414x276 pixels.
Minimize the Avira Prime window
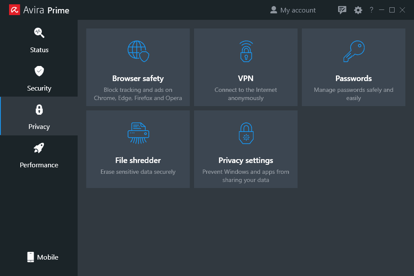click(382, 10)
